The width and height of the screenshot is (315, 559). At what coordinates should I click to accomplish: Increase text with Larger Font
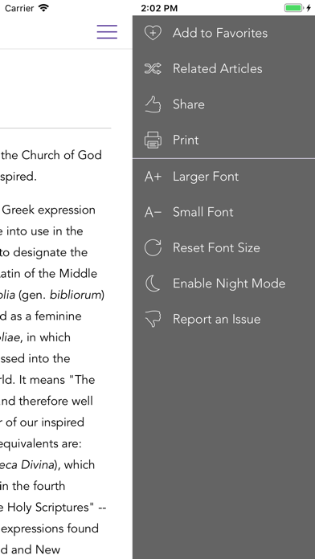click(223, 177)
